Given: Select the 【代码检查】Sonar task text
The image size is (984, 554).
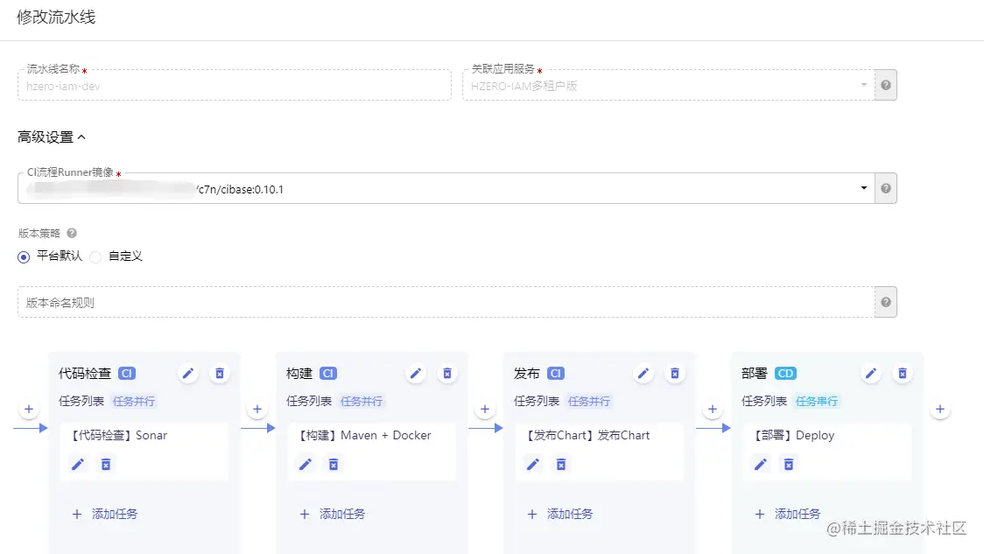Looking at the screenshot, I should pyautogui.click(x=117, y=436).
